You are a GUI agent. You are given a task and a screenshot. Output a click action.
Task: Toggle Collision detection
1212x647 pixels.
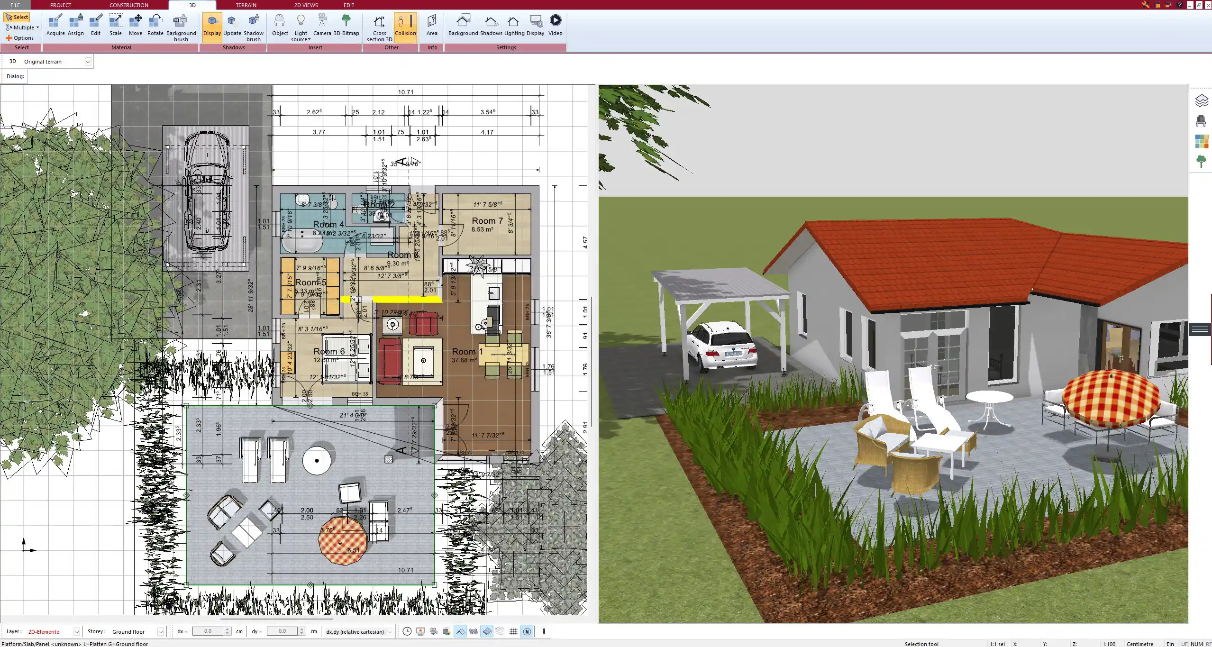point(405,27)
